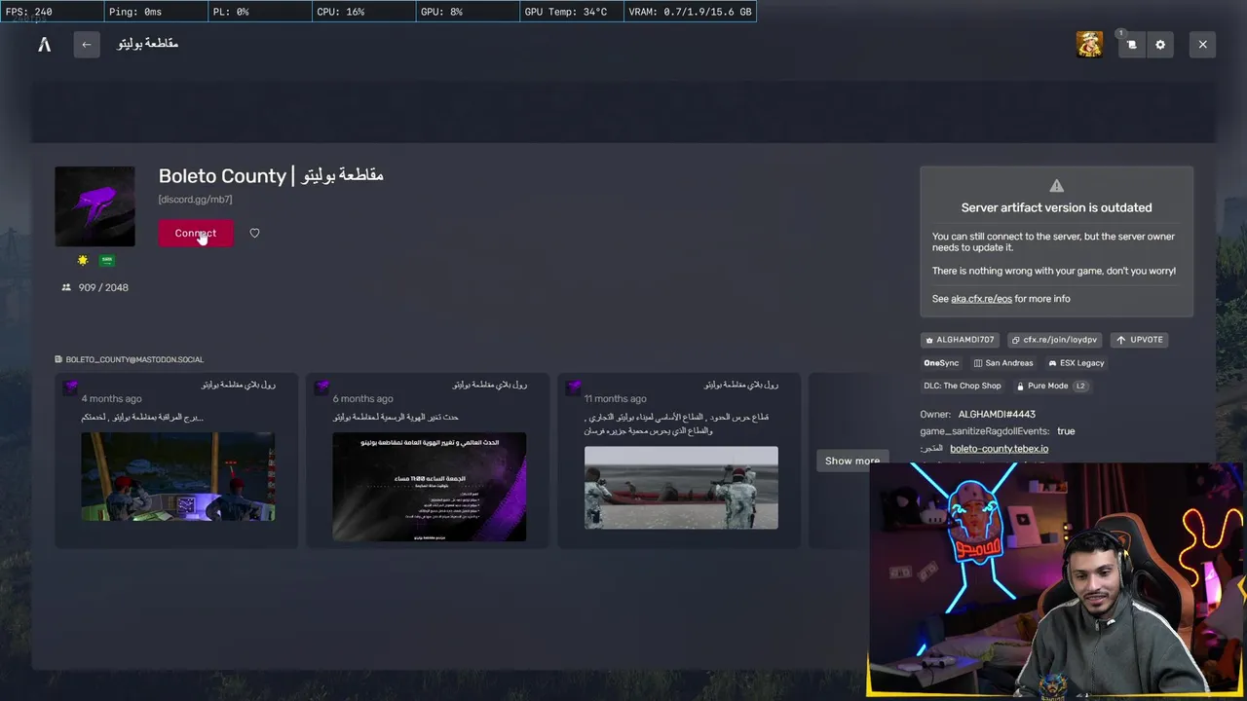Add server to favorites with heart icon

click(254, 233)
